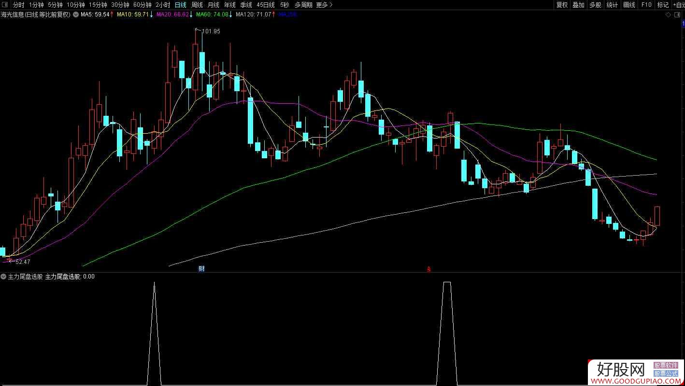Open the 多周期 multi-period view
The width and height of the screenshot is (685, 386).
click(x=303, y=5)
